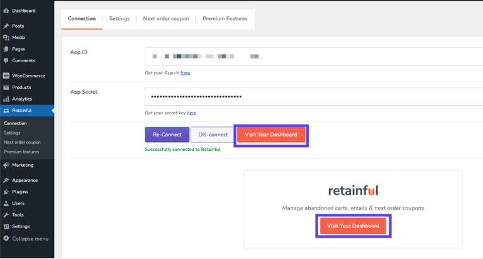Image resolution: width=483 pixels, height=259 pixels.
Task: Click the Dashboard gauge icon in sidebar
Action: 6,11
